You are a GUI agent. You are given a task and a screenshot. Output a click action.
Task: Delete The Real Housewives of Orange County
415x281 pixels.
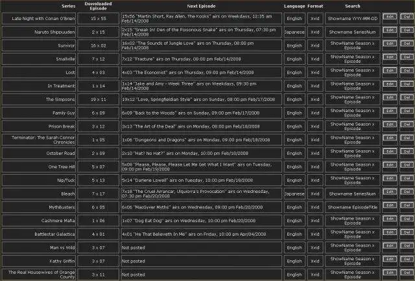pos(407,273)
